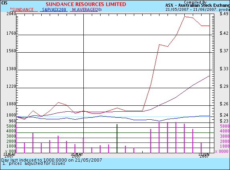Click the tall dark green volume bar
This screenshot has height=170, width=230.
click(117, 138)
